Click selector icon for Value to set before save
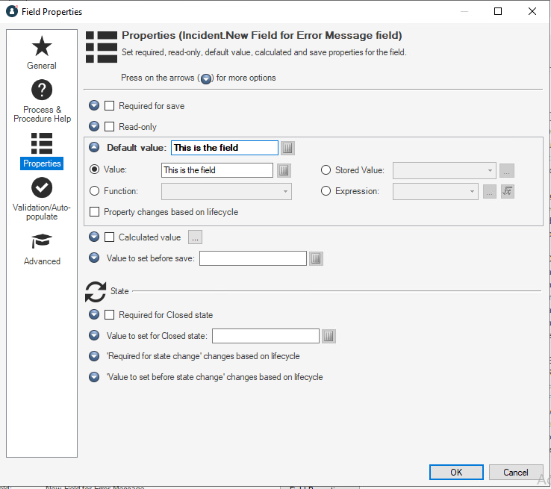 316,258
